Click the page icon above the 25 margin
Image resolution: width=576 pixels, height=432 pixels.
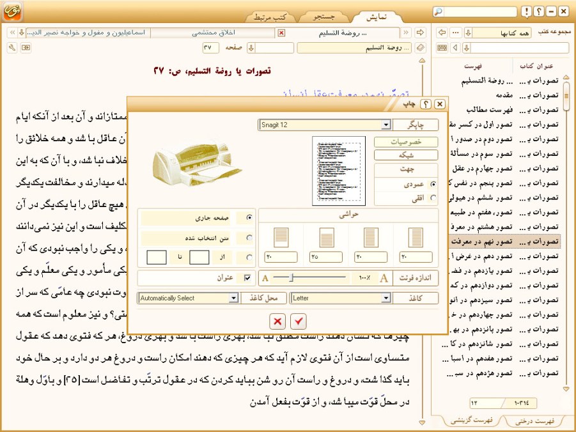327,237
